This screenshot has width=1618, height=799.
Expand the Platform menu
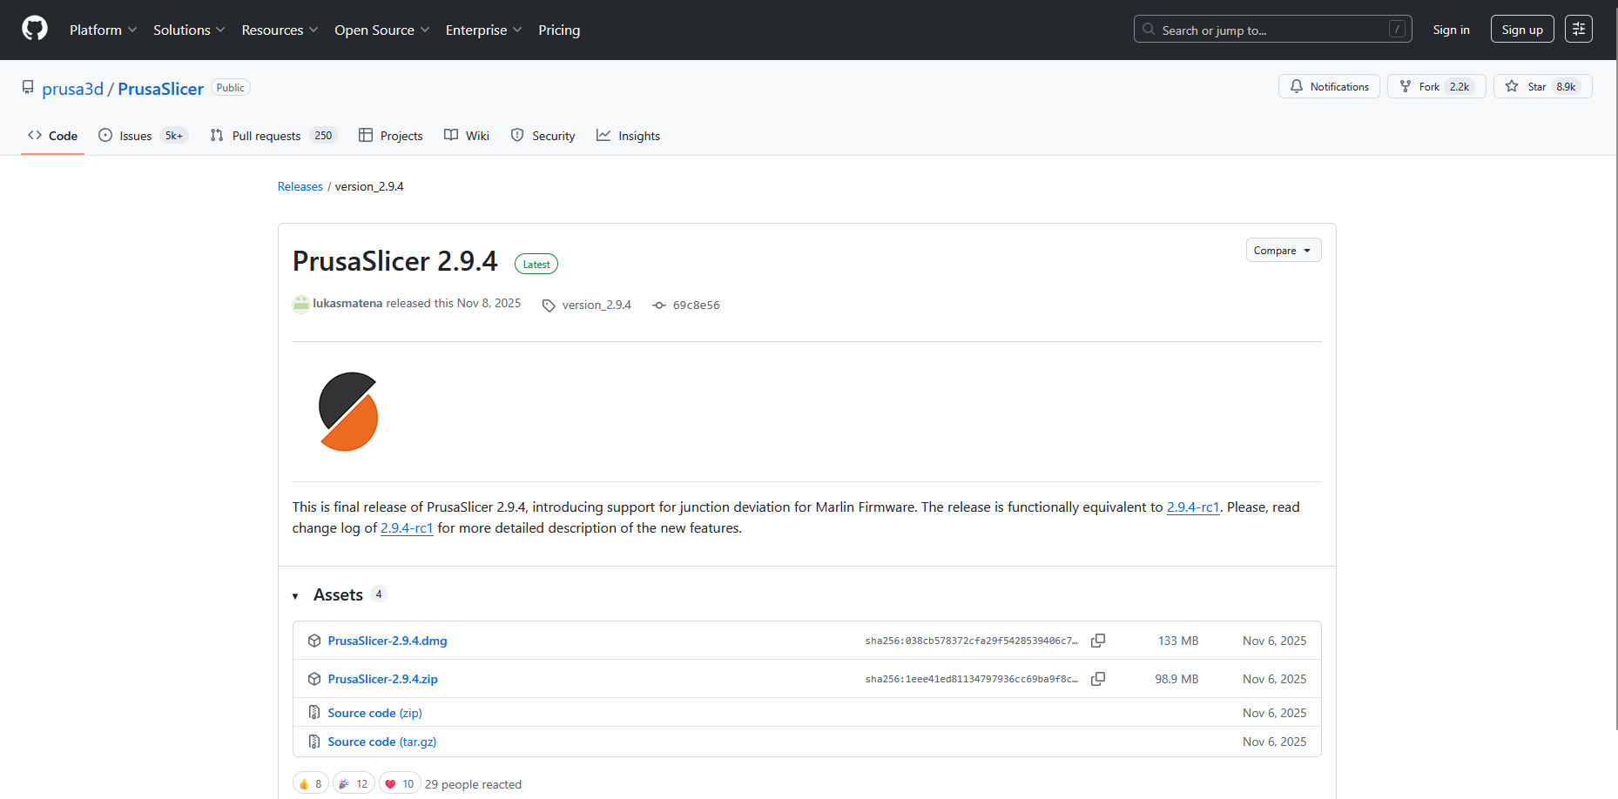(103, 30)
